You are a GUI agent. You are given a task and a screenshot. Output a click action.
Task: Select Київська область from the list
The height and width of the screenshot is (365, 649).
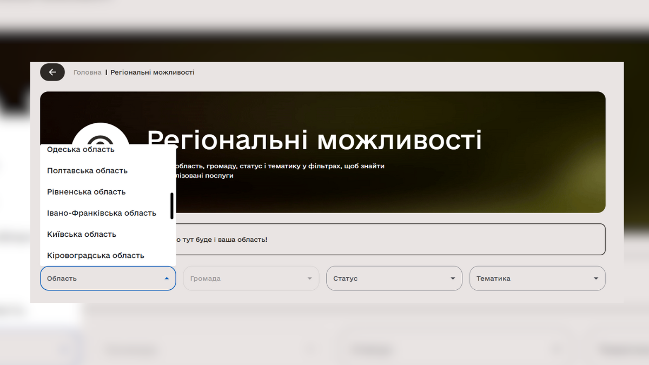pos(81,234)
